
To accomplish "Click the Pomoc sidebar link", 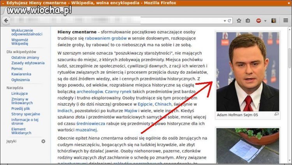I will coord(17,69).
